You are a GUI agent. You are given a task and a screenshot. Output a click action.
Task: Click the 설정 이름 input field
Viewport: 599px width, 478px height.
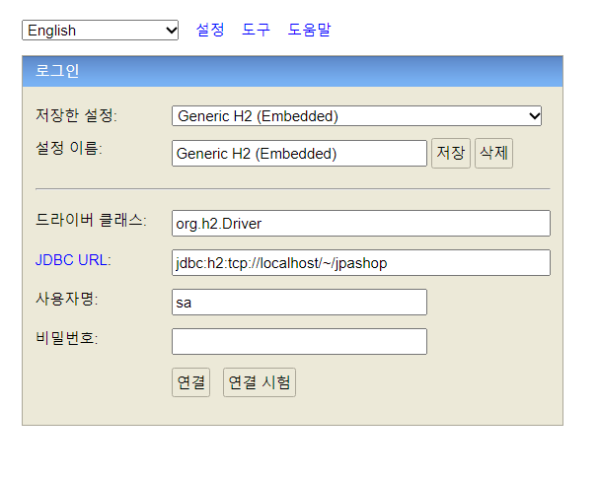(x=300, y=154)
